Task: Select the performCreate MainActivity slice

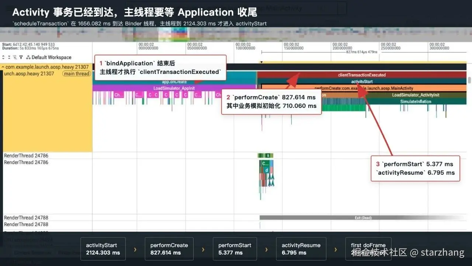Action: (364, 88)
